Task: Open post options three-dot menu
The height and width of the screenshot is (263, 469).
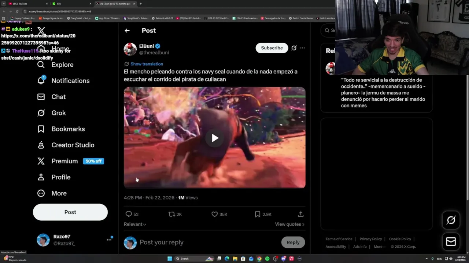Action: tap(302, 48)
